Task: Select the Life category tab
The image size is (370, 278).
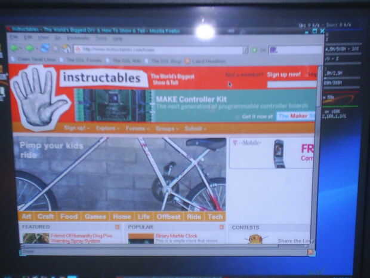Action: (x=144, y=217)
